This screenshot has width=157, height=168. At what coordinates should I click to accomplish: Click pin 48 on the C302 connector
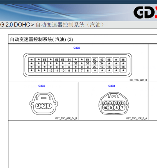tap(109, 60)
